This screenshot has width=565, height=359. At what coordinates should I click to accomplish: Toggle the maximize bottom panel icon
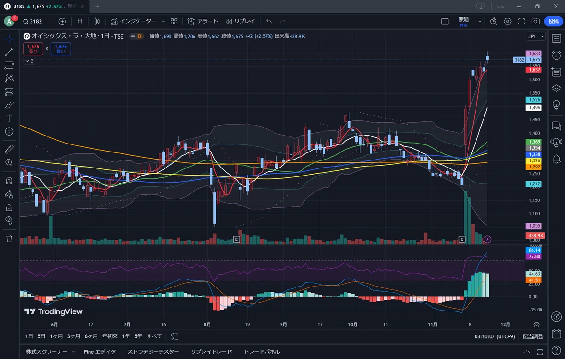click(539, 352)
